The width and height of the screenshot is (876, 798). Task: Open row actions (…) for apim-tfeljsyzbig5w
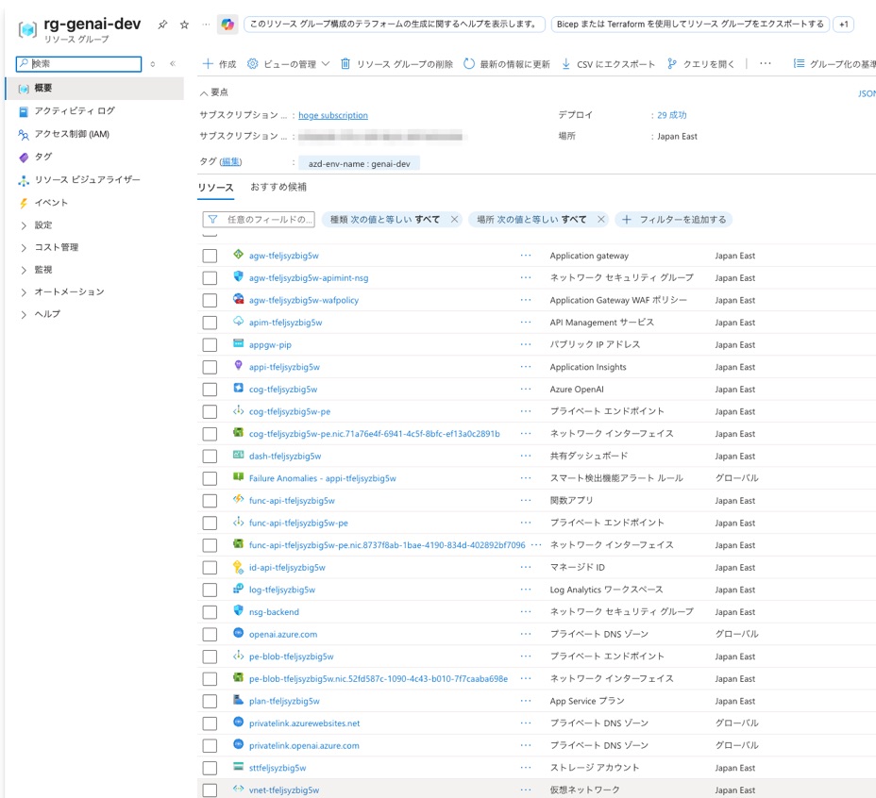point(526,323)
